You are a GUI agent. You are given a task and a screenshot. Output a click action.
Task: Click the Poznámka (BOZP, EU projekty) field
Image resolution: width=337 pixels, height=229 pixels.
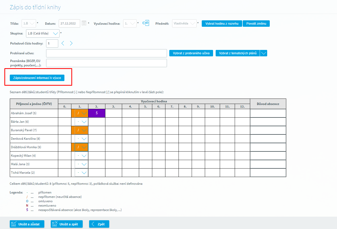[x=107, y=63]
